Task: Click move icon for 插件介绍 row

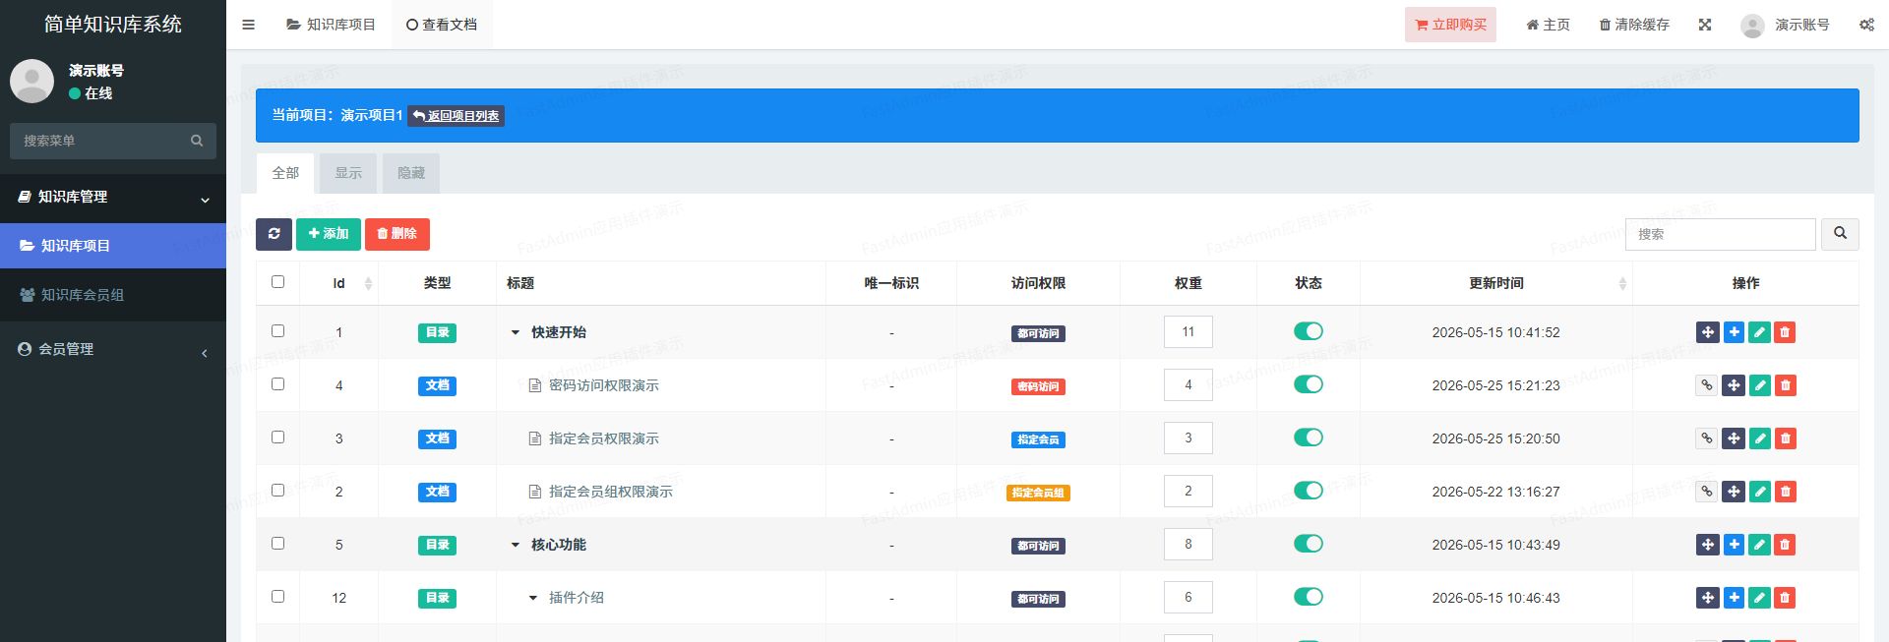Action: (x=1707, y=598)
